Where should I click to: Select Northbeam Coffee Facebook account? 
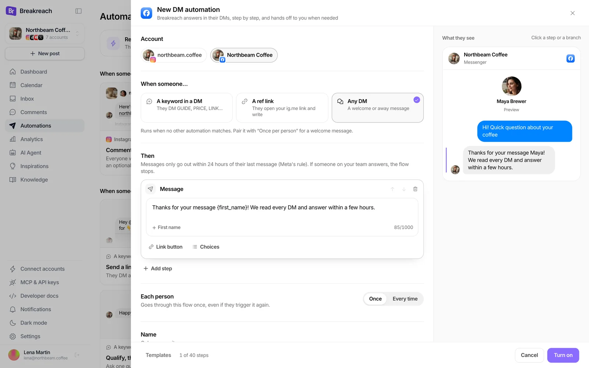point(244,55)
